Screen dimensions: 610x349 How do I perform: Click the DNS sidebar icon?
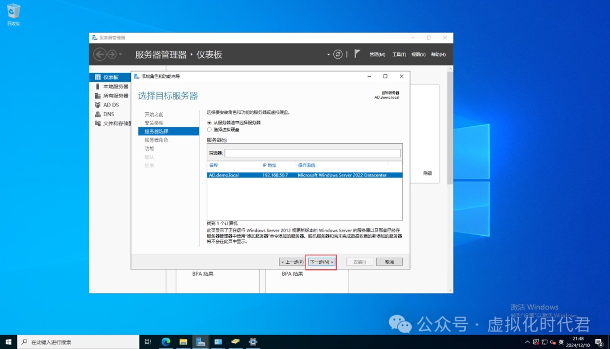pyautogui.click(x=98, y=114)
